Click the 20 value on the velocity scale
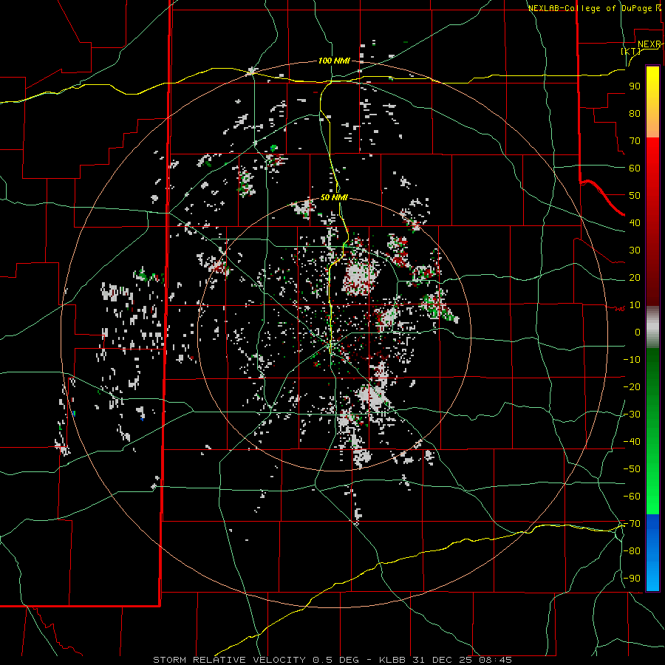This screenshot has height=665, width=665. click(x=635, y=277)
